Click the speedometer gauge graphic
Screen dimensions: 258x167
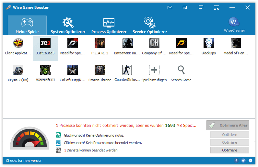click(29, 138)
